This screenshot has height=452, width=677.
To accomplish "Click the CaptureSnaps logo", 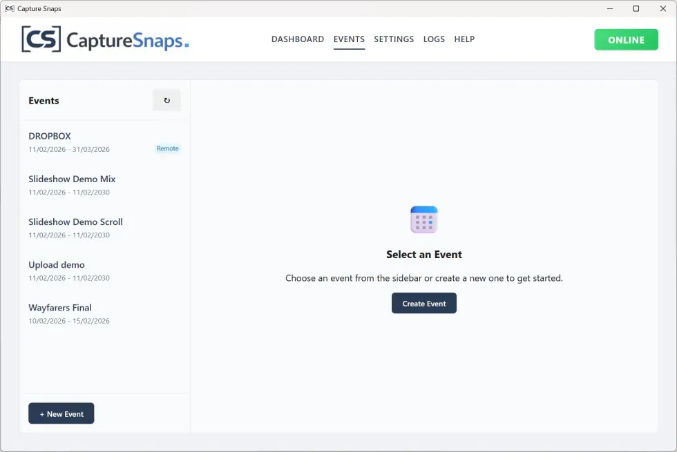I will (x=105, y=39).
